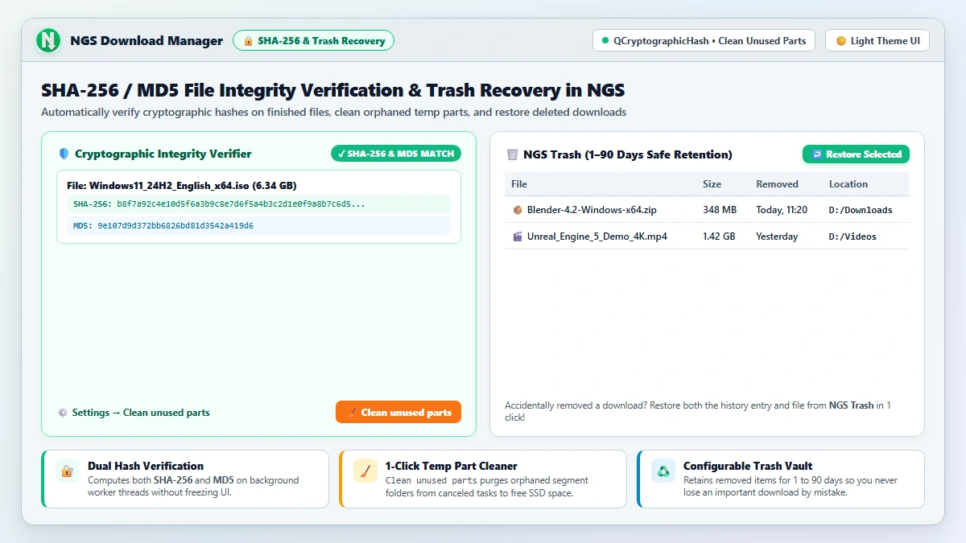
Task: Select the Unreal_Engine_5_Demo_4K.mp4 row
Action: tap(707, 237)
